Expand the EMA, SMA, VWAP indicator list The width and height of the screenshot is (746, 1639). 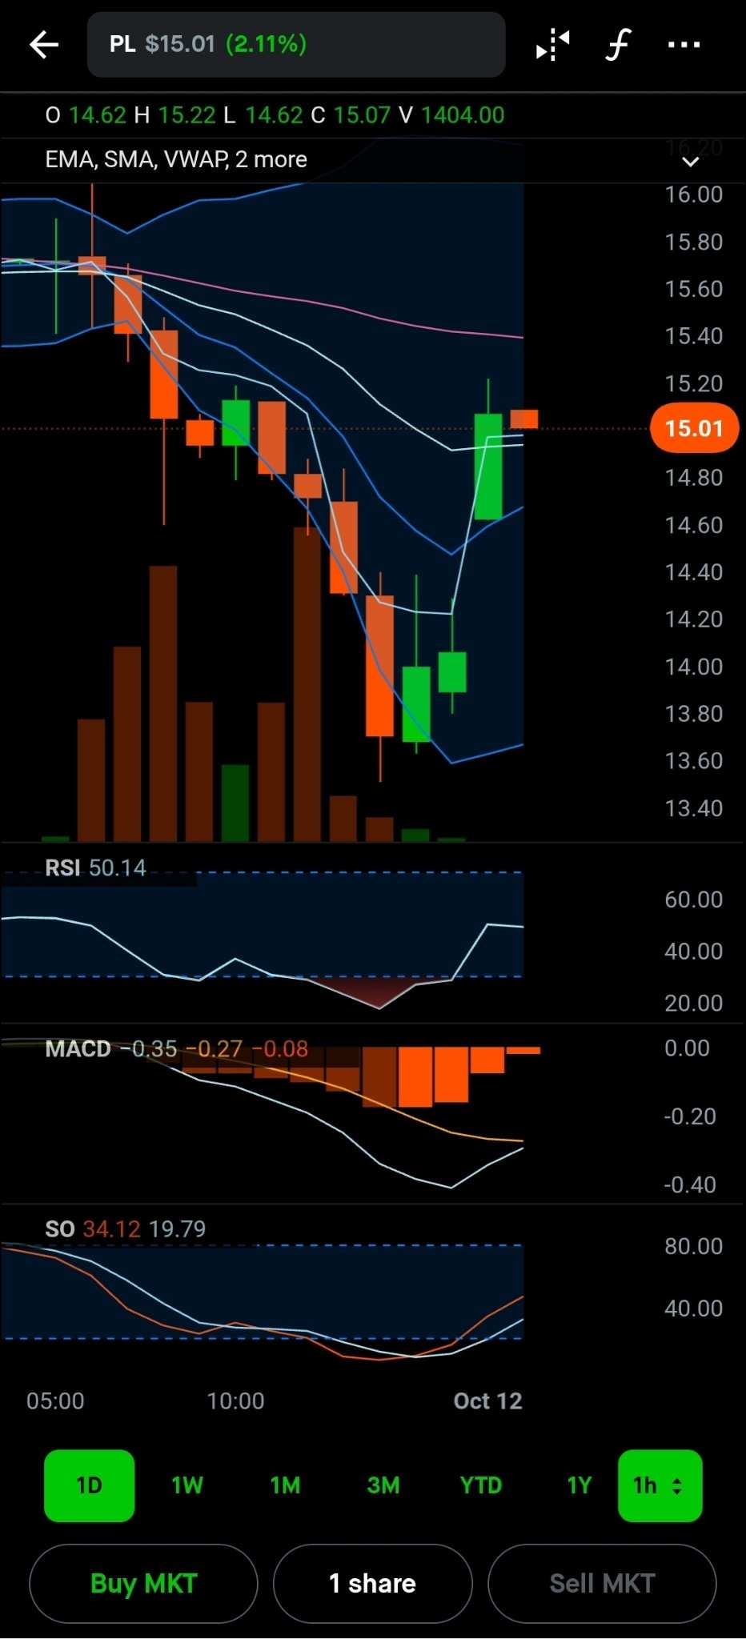[690, 161]
